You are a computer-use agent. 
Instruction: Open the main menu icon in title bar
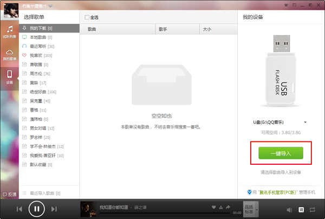pos(294,5)
